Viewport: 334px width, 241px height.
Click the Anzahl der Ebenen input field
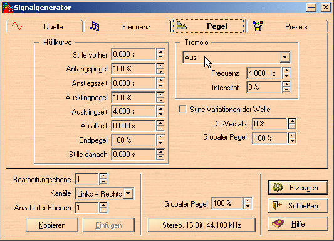point(87,208)
